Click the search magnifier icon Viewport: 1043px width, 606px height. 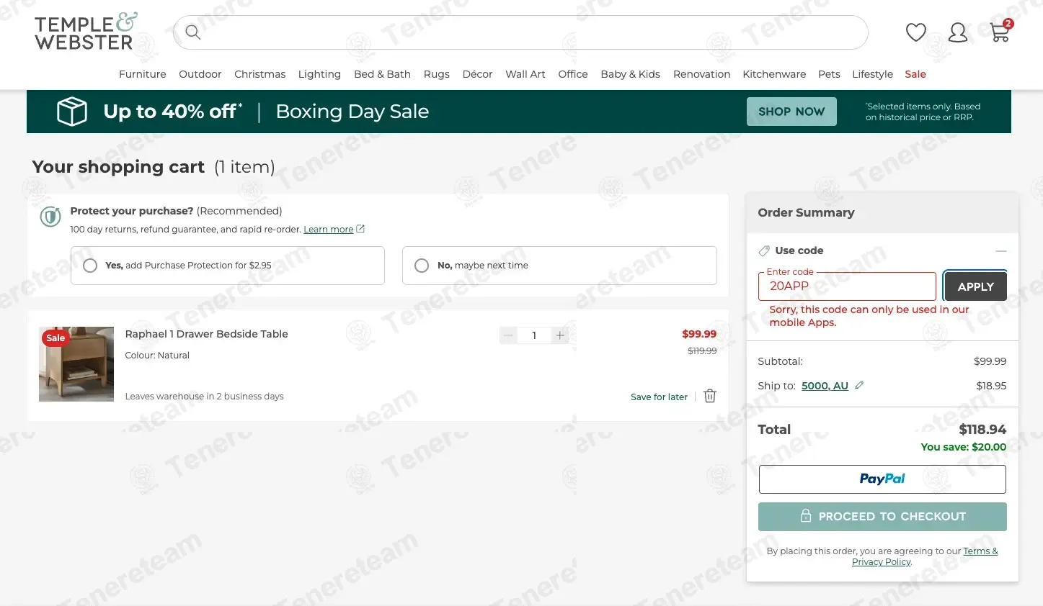point(192,32)
